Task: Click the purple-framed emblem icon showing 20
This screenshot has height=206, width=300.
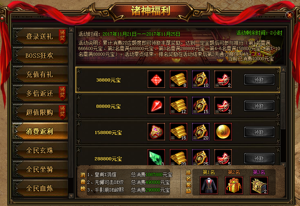Action: click(201, 132)
